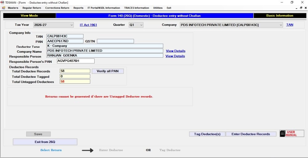
Task: Open the IT Act 1961 link
Action: pyautogui.click(x=88, y=25)
